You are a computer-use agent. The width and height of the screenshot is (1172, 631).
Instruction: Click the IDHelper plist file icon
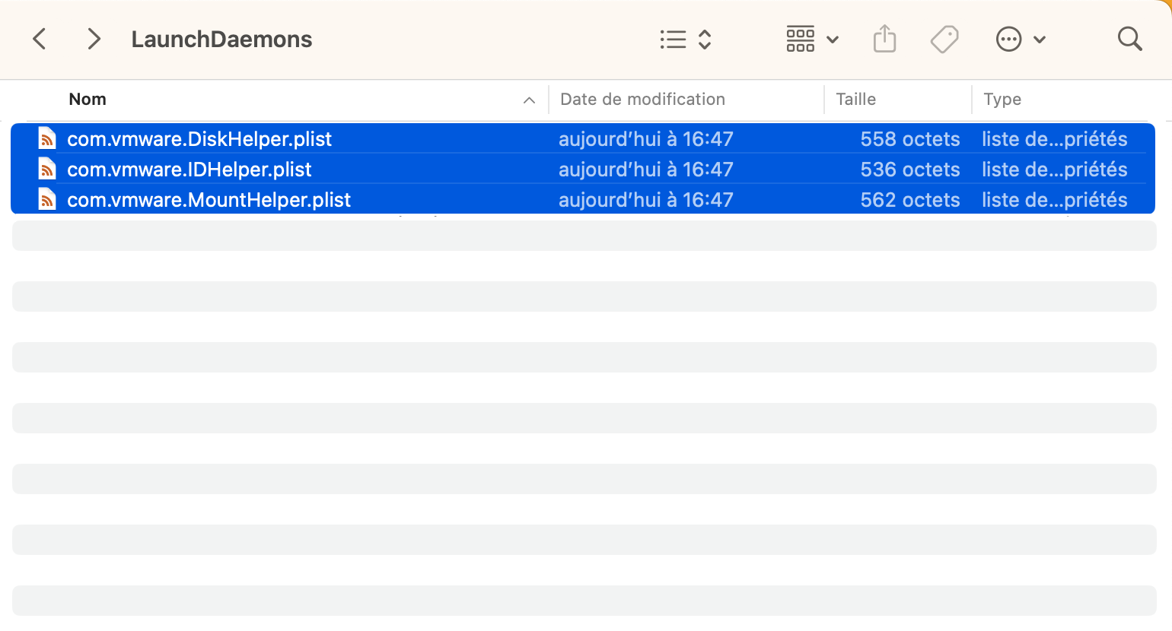tap(47, 170)
